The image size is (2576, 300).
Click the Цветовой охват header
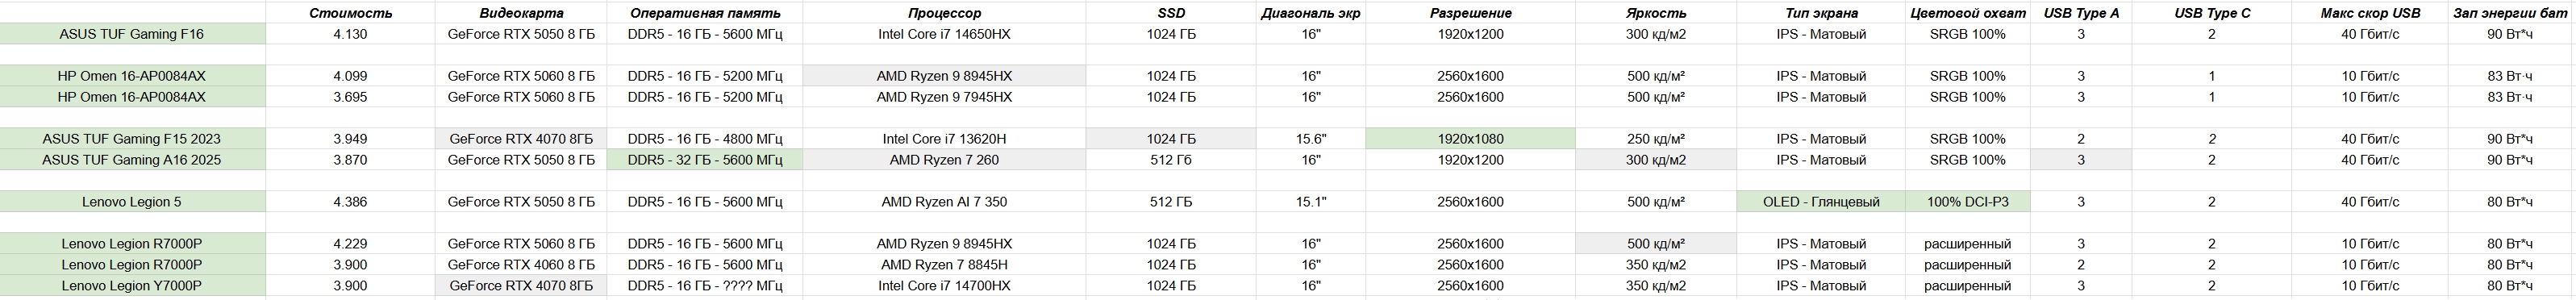coord(1967,13)
